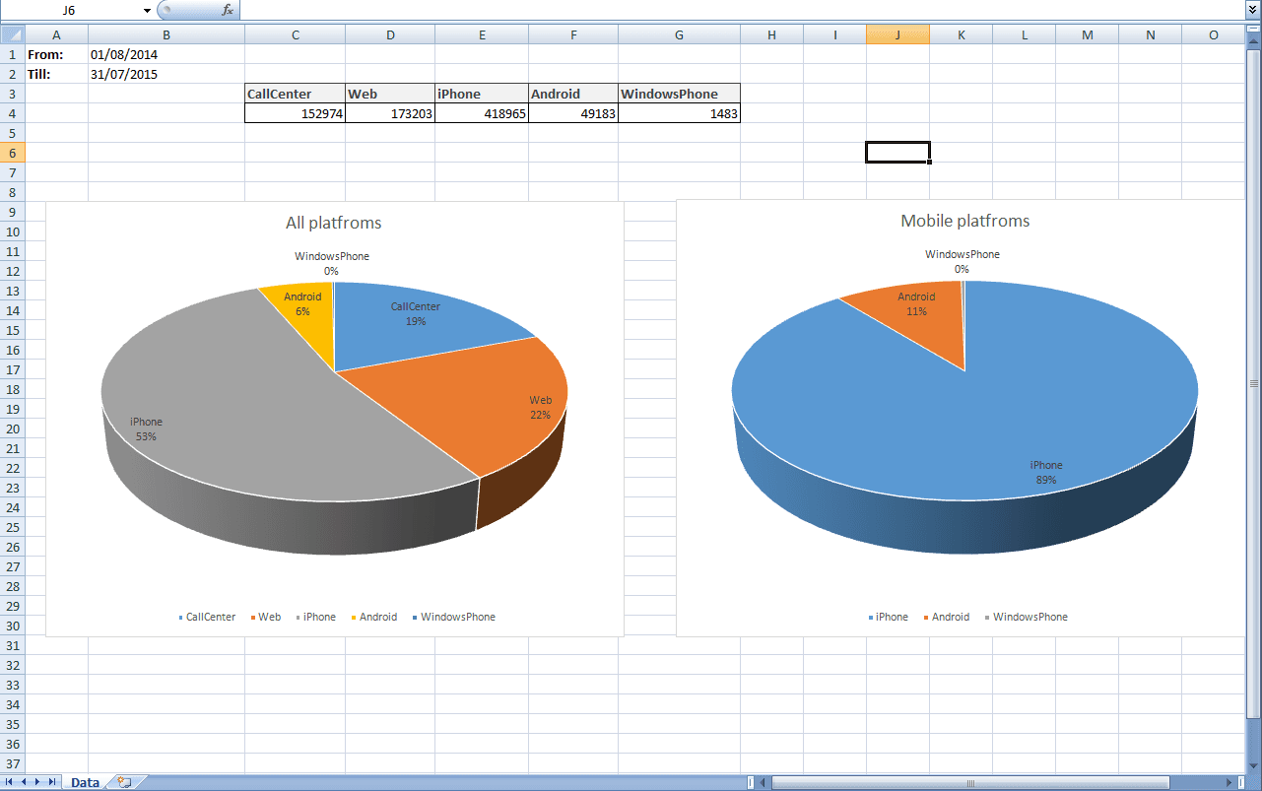
Task: Select column J header
Action: click(x=897, y=34)
